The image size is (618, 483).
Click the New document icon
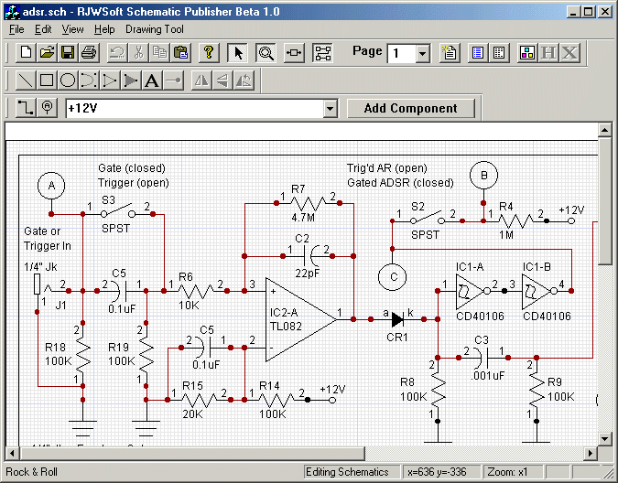27,53
